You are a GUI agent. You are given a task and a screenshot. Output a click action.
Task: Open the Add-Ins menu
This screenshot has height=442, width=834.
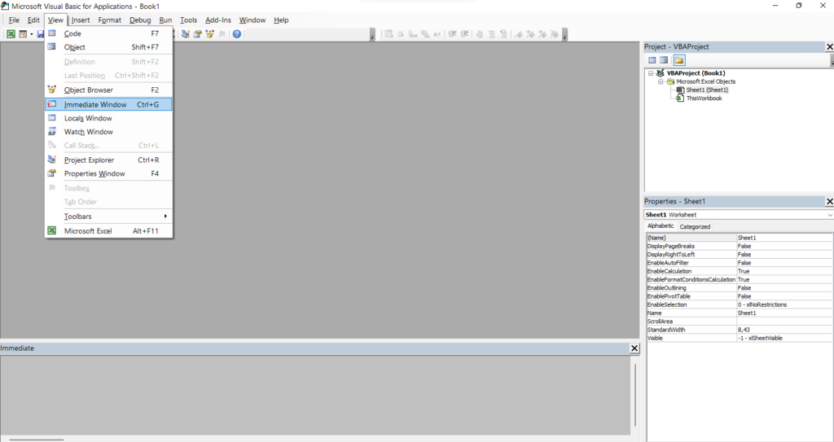(x=218, y=20)
